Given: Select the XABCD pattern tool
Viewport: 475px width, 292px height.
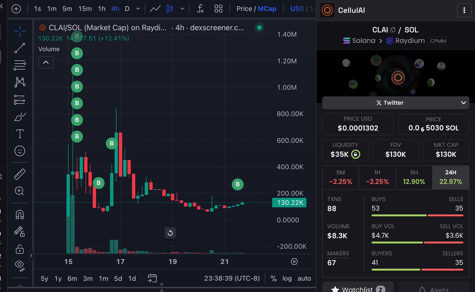Looking at the screenshot, I should click(x=19, y=82).
